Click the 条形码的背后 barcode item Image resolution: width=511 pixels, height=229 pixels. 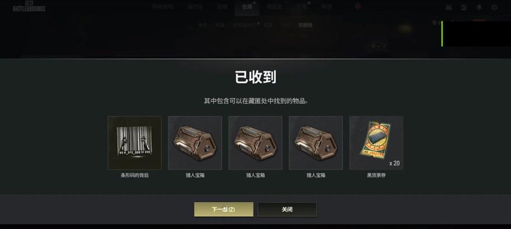[134, 143]
